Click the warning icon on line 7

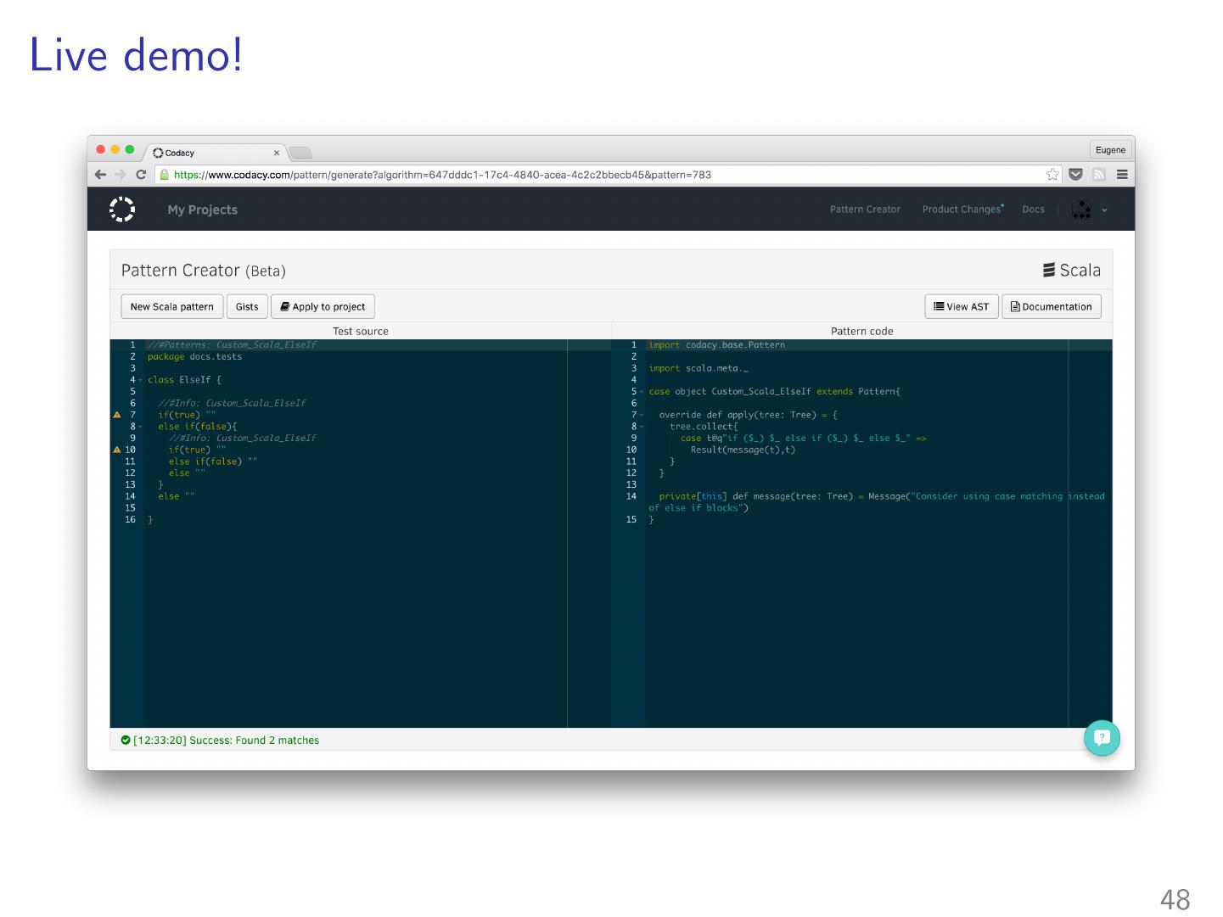pos(117,415)
